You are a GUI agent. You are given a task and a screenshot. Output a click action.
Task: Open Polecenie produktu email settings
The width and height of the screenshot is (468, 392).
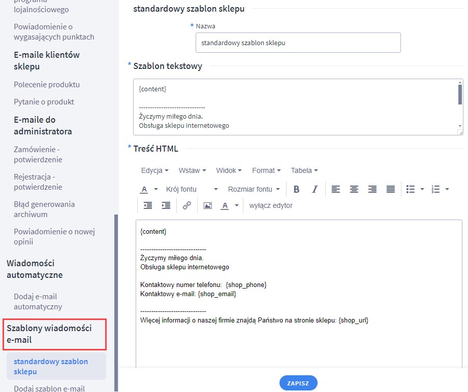pos(47,85)
